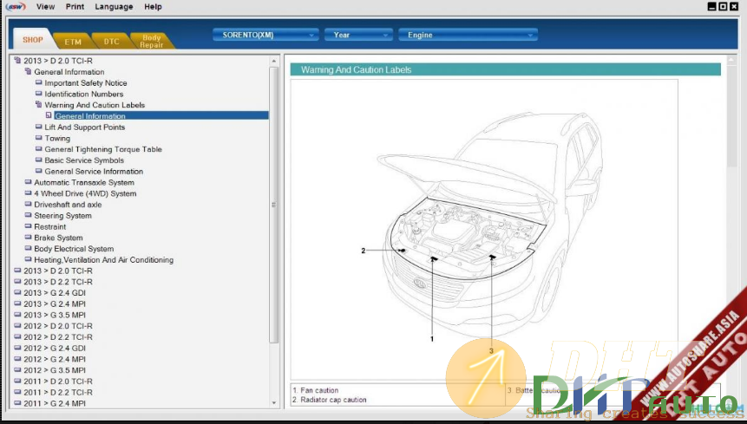Switch to the Body Repair tab
The image size is (747, 424).
click(x=151, y=42)
